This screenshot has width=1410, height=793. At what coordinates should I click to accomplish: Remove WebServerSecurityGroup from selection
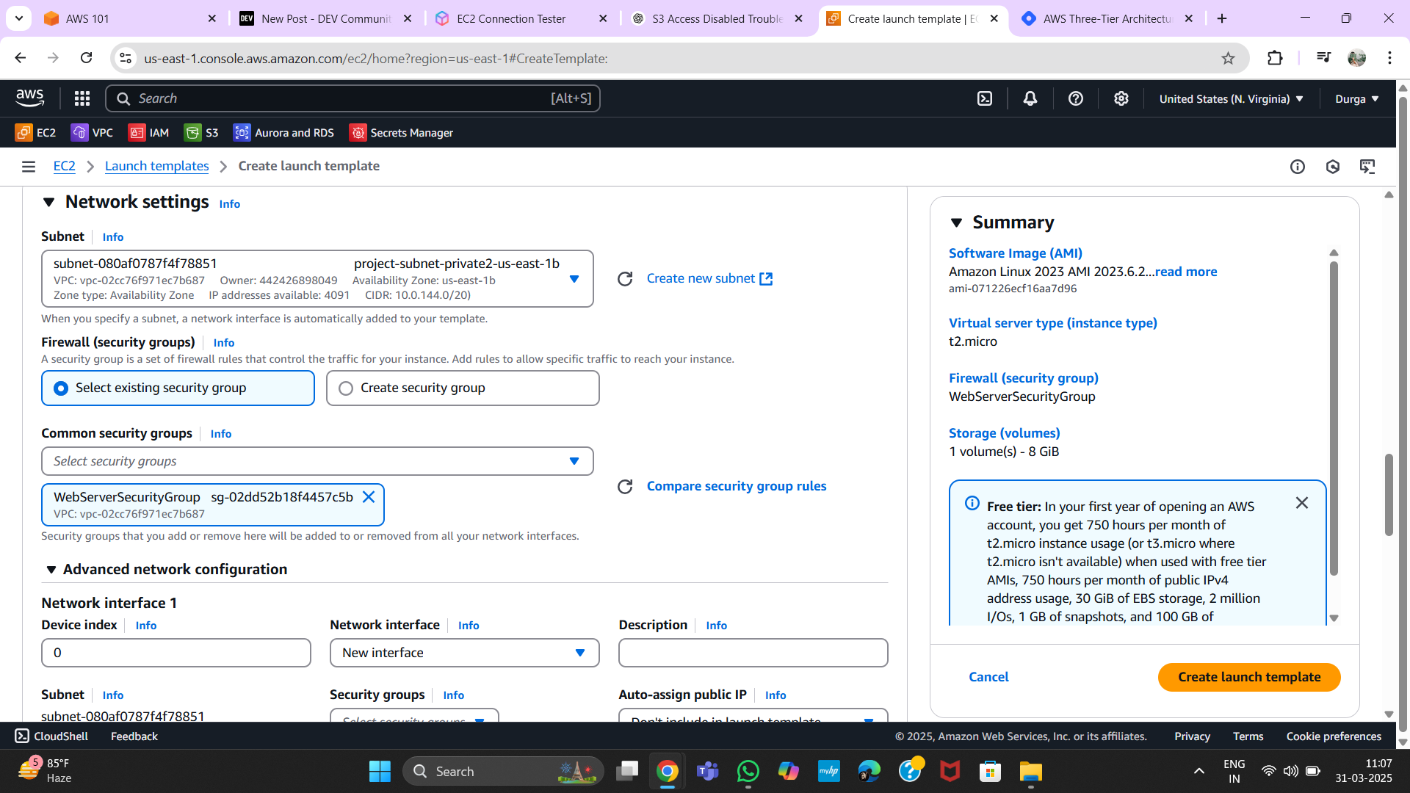pyautogui.click(x=369, y=497)
